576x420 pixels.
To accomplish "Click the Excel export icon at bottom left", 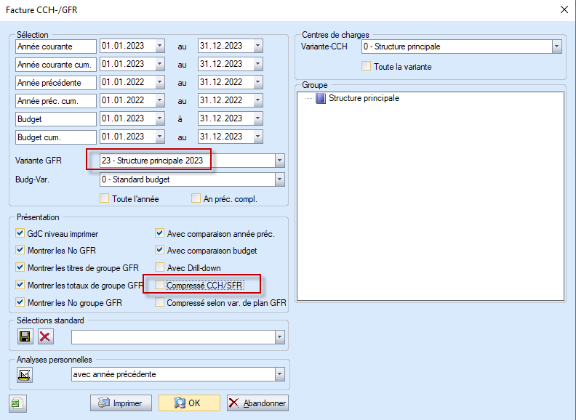I will [x=15, y=403].
